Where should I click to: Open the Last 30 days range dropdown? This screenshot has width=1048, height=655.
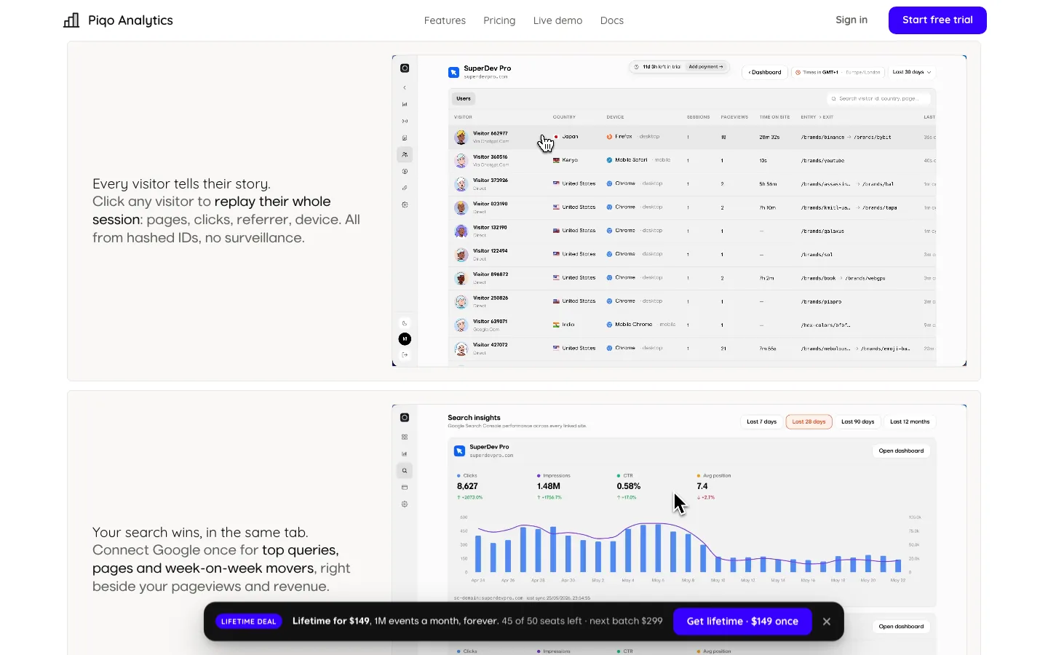point(912,72)
